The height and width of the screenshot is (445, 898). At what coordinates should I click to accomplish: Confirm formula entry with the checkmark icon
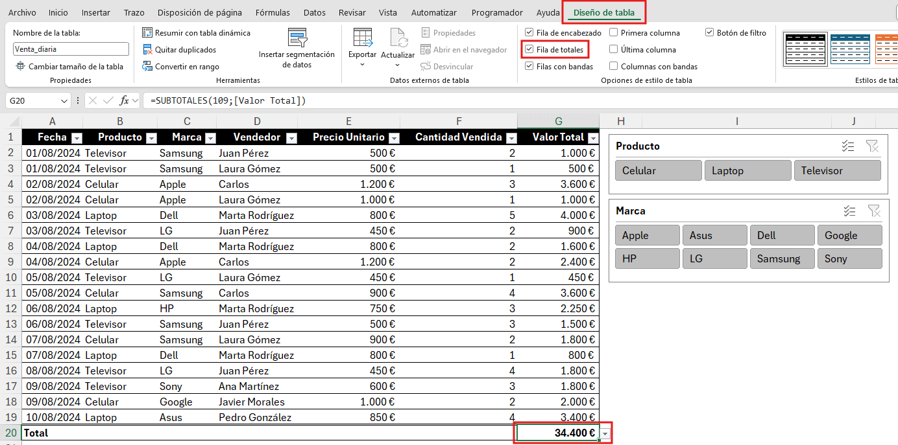[x=108, y=100]
